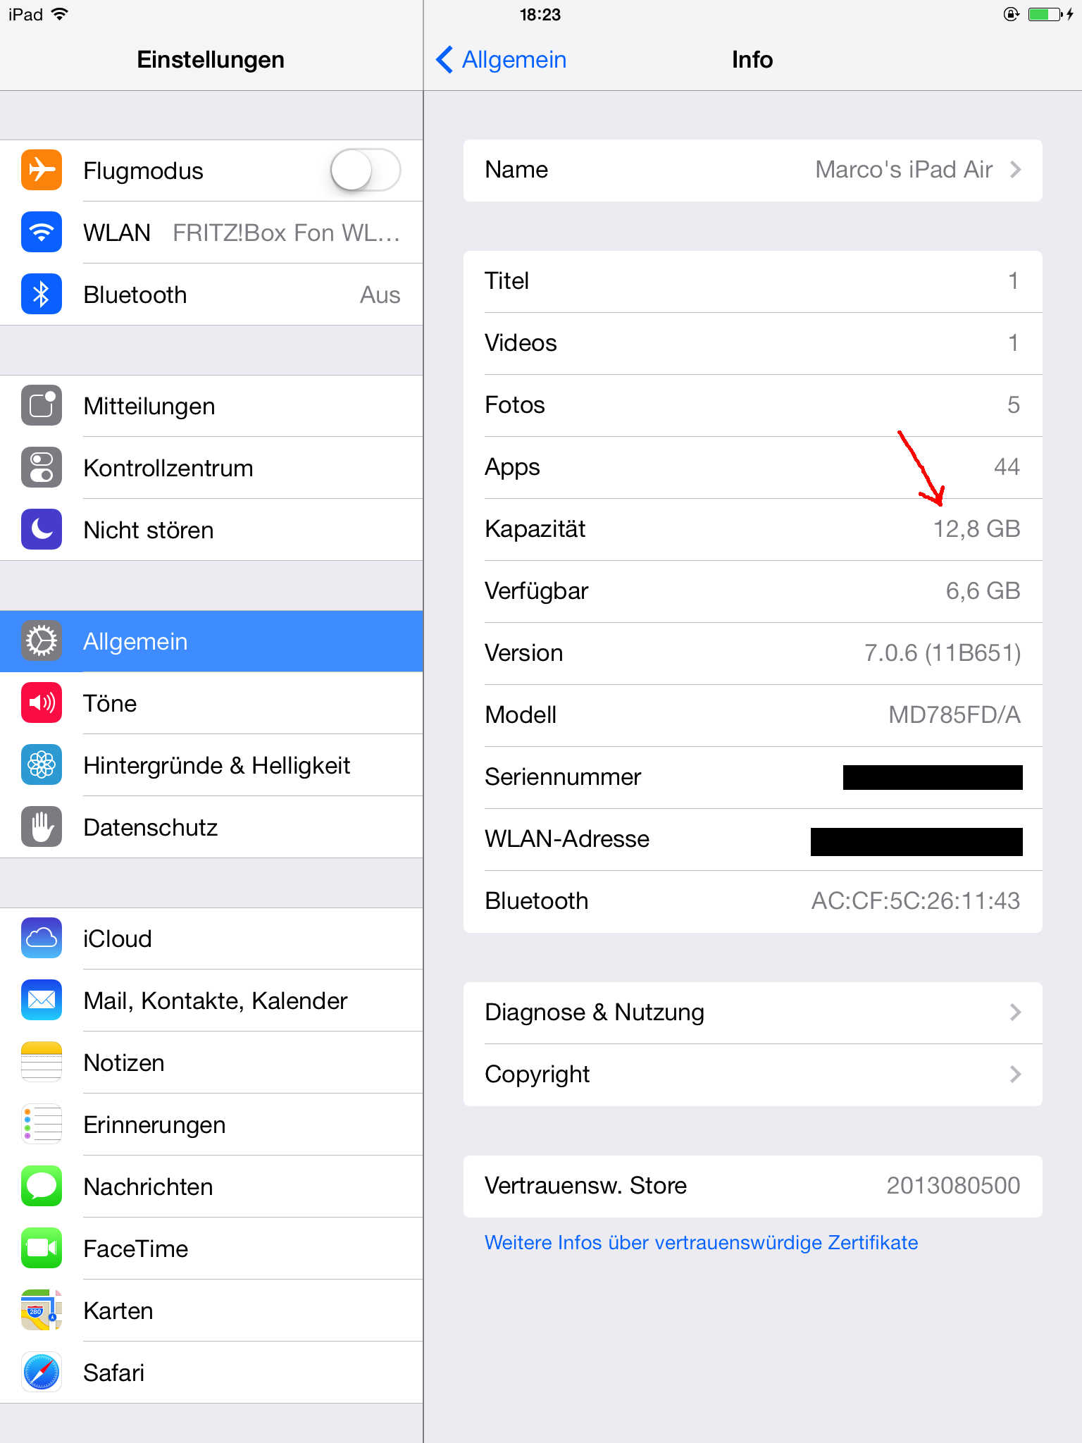Select Hintergründe & Helligkeit entry
The image size is (1082, 1443).
tap(211, 765)
